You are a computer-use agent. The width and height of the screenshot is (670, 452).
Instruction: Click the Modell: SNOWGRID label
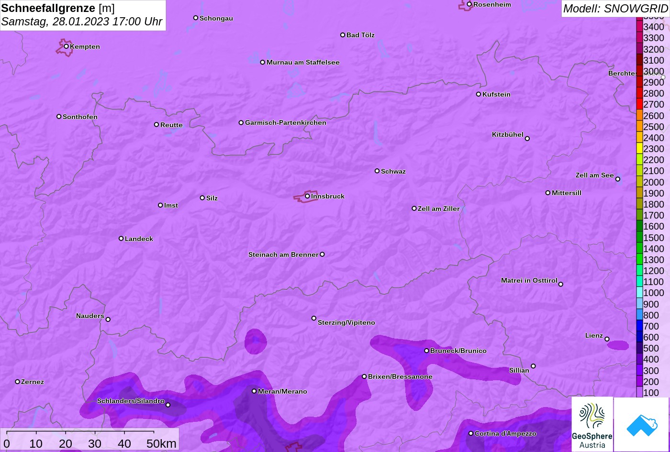[615, 9]
